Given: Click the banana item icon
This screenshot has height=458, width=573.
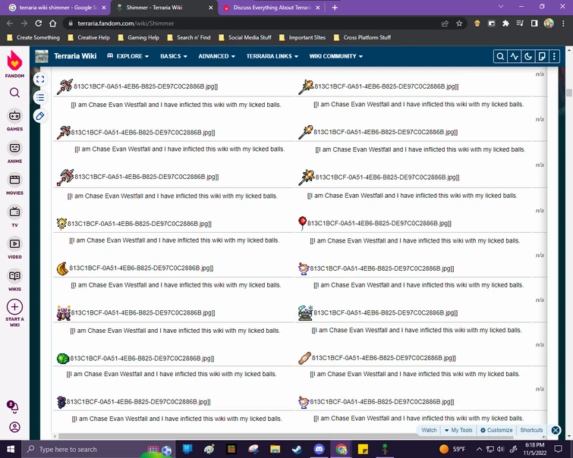Looking at the screenshot, I should 62,268.
